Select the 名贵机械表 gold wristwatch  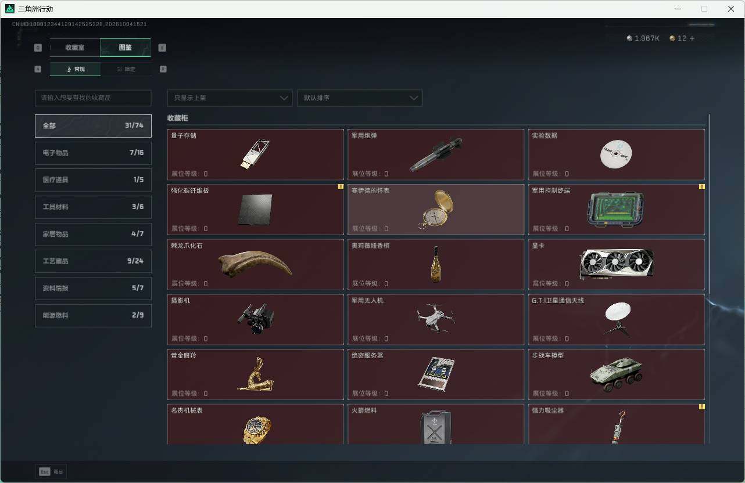click(255, 424)
